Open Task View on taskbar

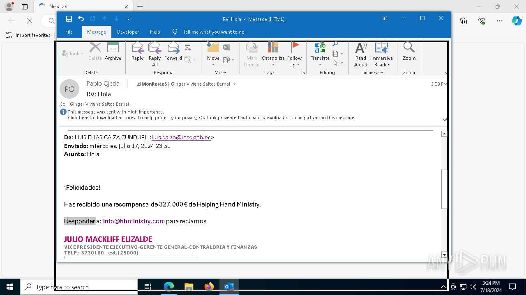tap(148, 287)
